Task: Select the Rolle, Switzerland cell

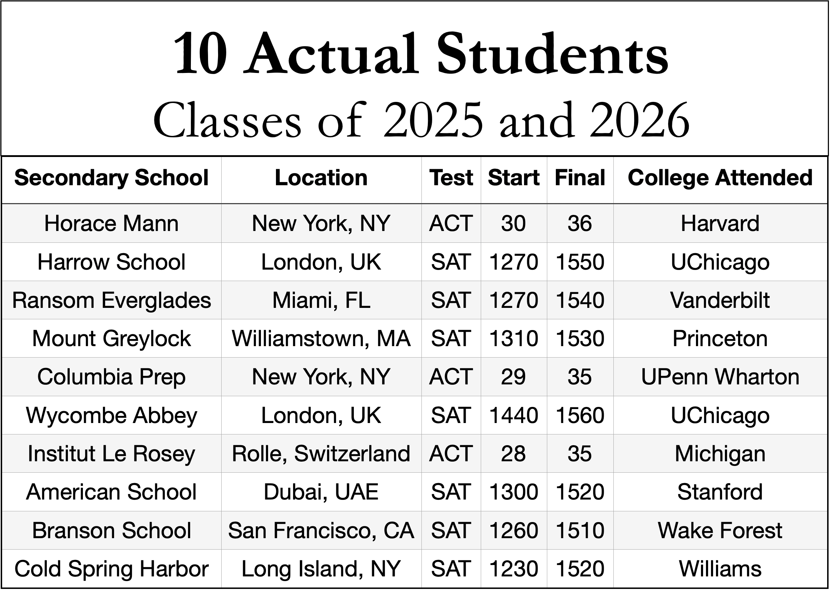Action: (321, 454)
